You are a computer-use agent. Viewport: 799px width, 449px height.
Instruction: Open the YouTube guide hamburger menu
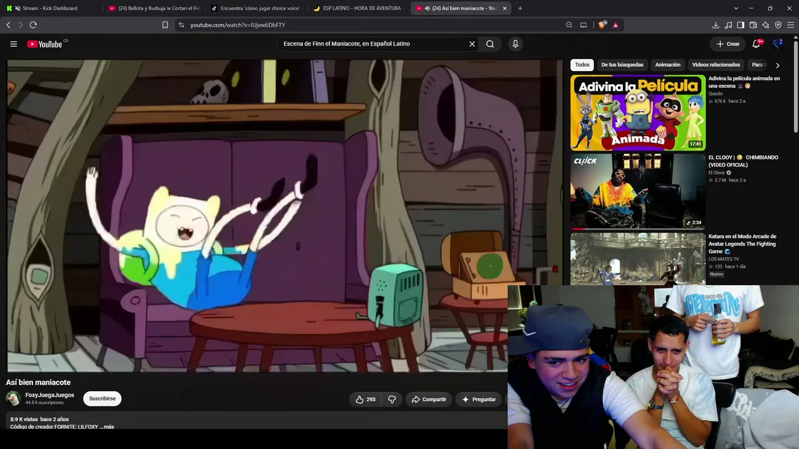point(13,44)
